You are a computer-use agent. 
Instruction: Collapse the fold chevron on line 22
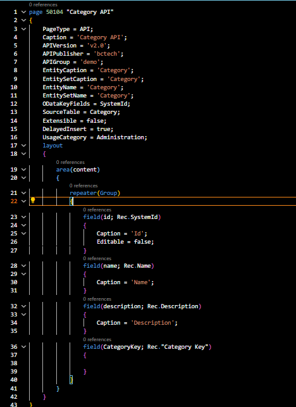(23, 201)
